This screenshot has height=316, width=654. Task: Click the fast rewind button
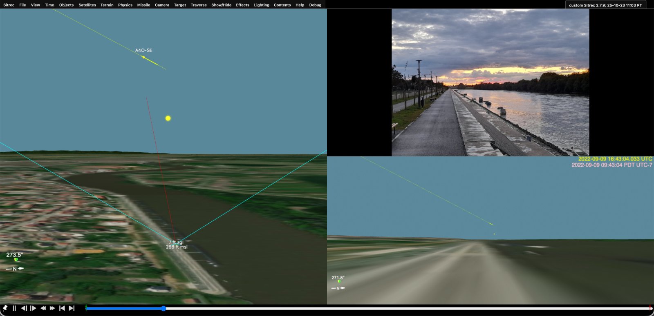(43, 308)
